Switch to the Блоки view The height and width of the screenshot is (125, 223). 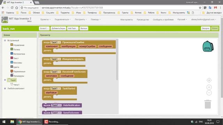coord(215,28)
